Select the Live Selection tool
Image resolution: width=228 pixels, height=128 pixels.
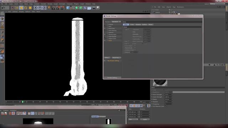pos(13,8)
